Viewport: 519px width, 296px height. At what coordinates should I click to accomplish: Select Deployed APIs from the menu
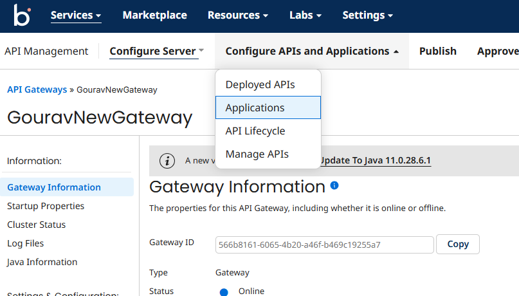coord(260,85)
